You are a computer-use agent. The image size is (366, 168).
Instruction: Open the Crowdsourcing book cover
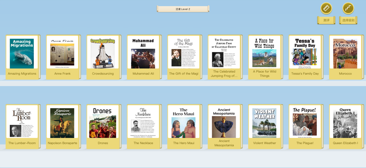[x=103, y=52]
